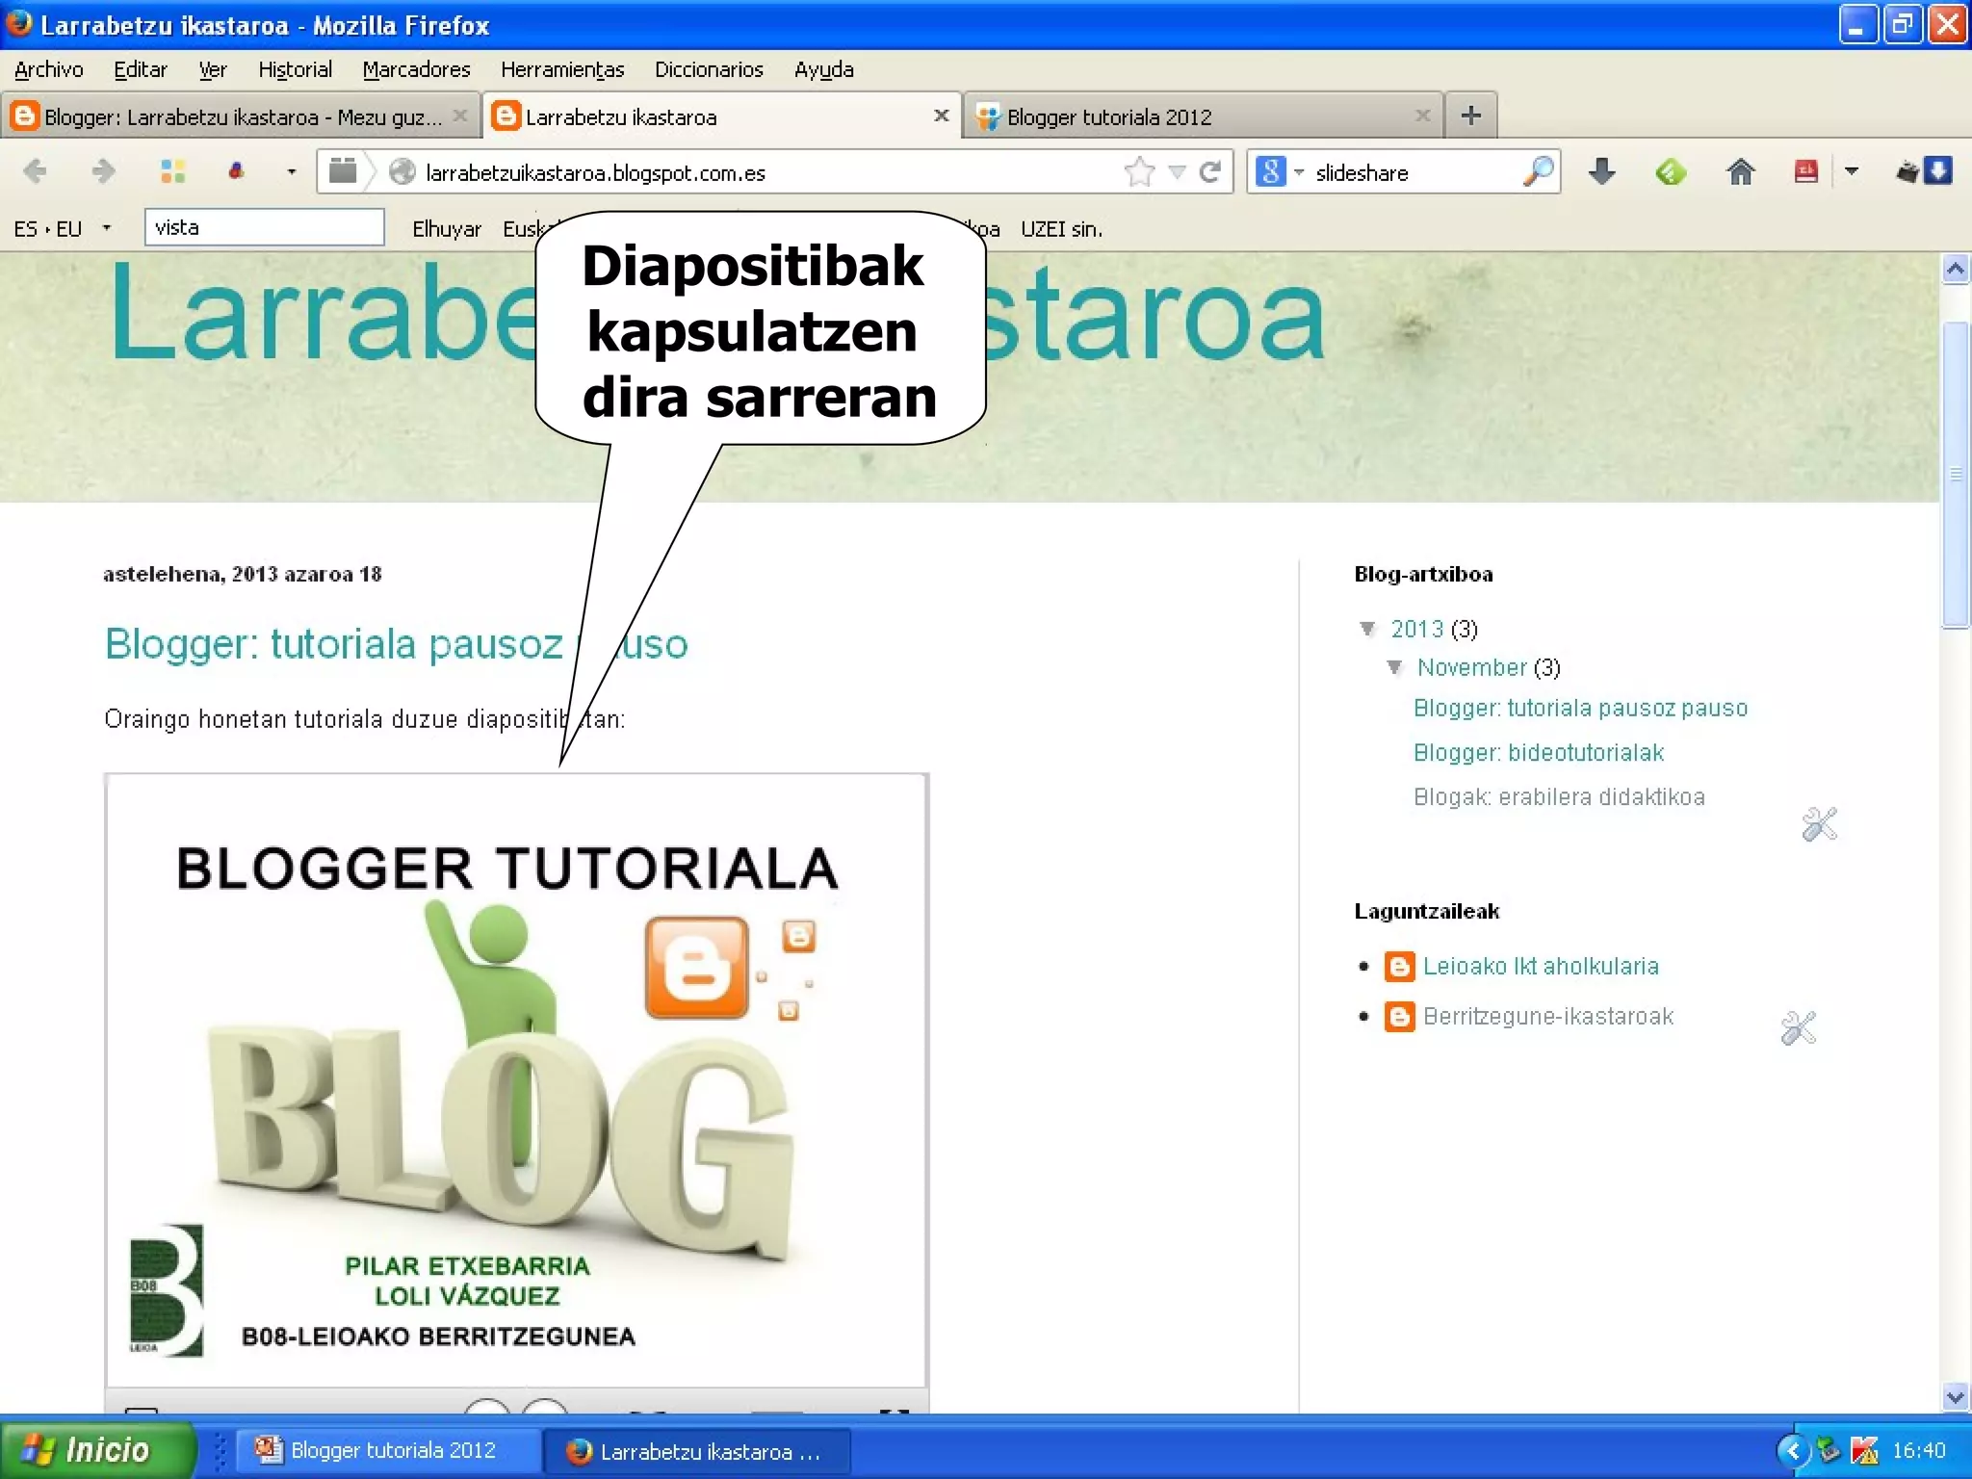Click wrench icon beside Blog-artxiboa widget
This screenshot has width=1972, height=1479.
tap(1819, 824)
